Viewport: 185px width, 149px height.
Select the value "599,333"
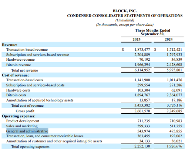pos(144,126)
